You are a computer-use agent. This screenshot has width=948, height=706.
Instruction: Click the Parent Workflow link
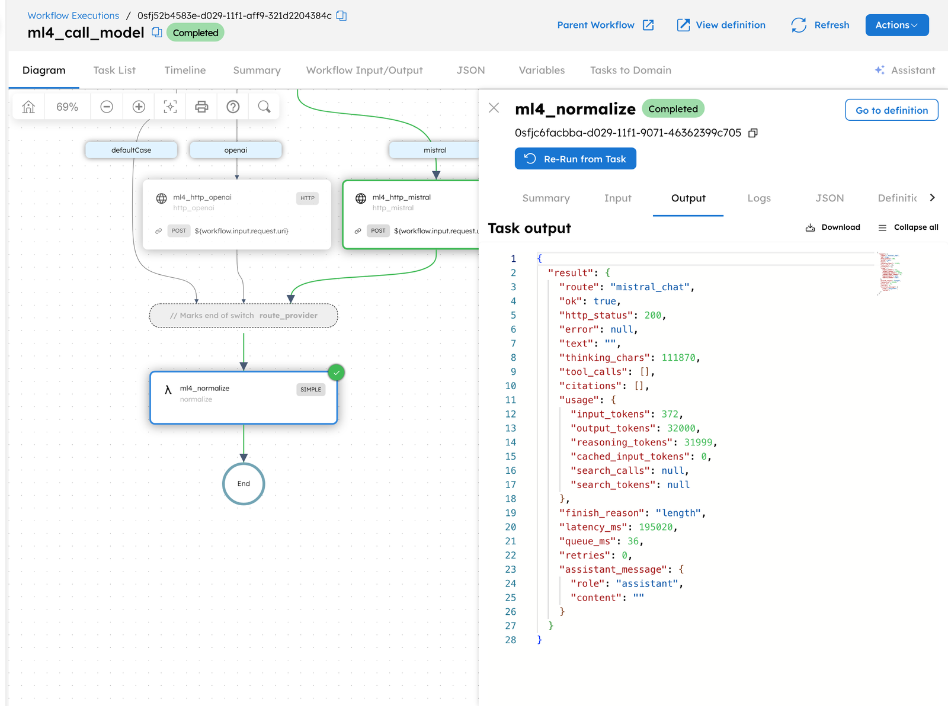595,25
